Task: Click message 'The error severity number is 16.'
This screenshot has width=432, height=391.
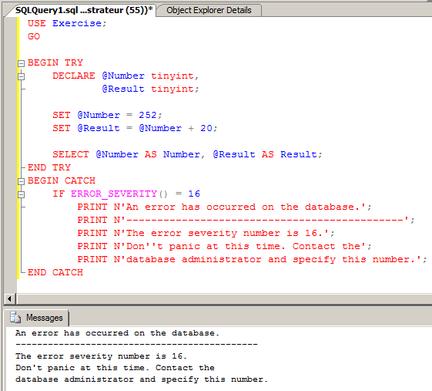Action: 102,356
